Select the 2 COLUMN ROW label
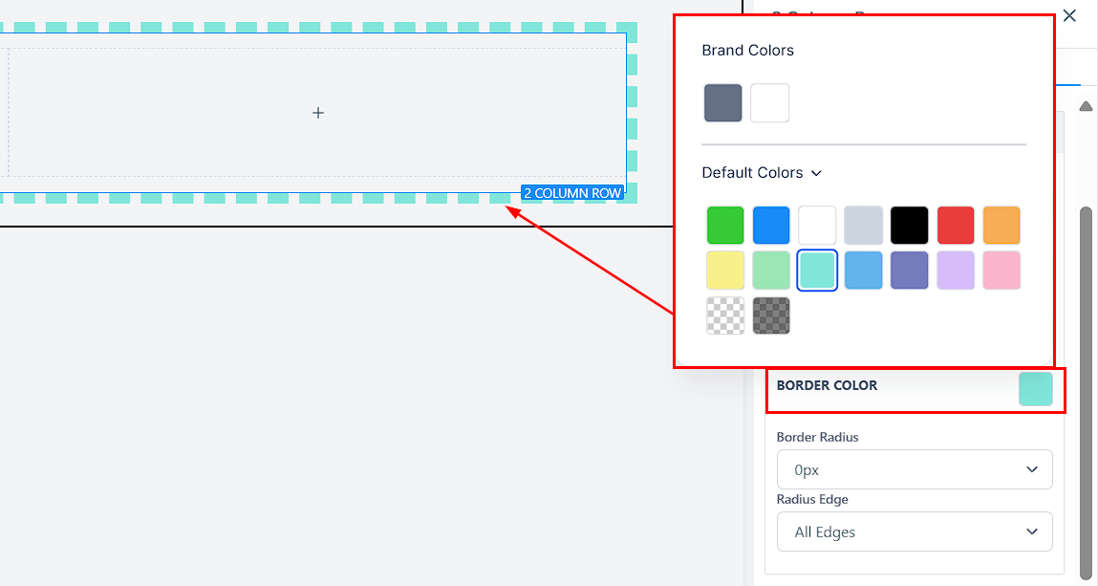This screenshot has height=586, width=1098. 572,193
